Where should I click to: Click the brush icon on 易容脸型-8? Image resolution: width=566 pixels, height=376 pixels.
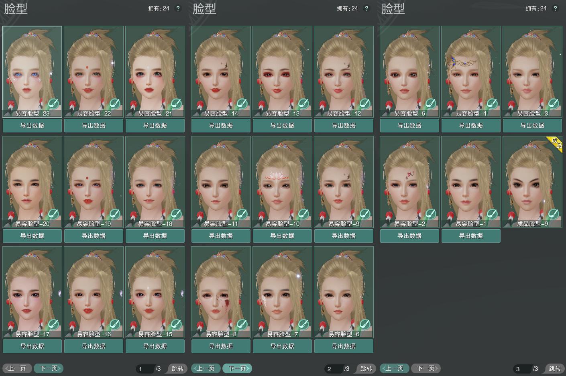point(242,325)
